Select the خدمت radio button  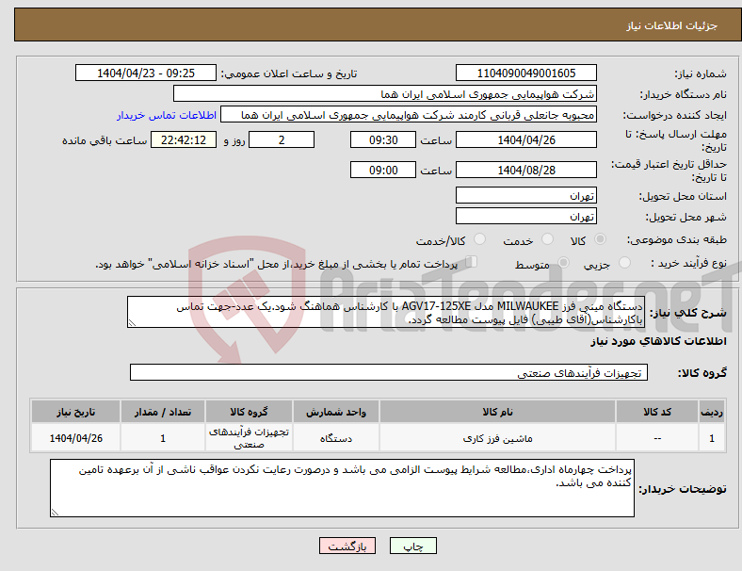coord(547,239)
